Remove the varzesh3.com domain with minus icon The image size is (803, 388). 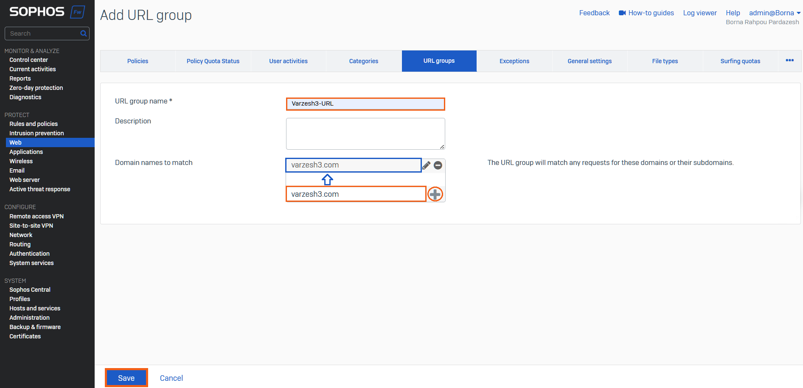[x=438, y=165]
